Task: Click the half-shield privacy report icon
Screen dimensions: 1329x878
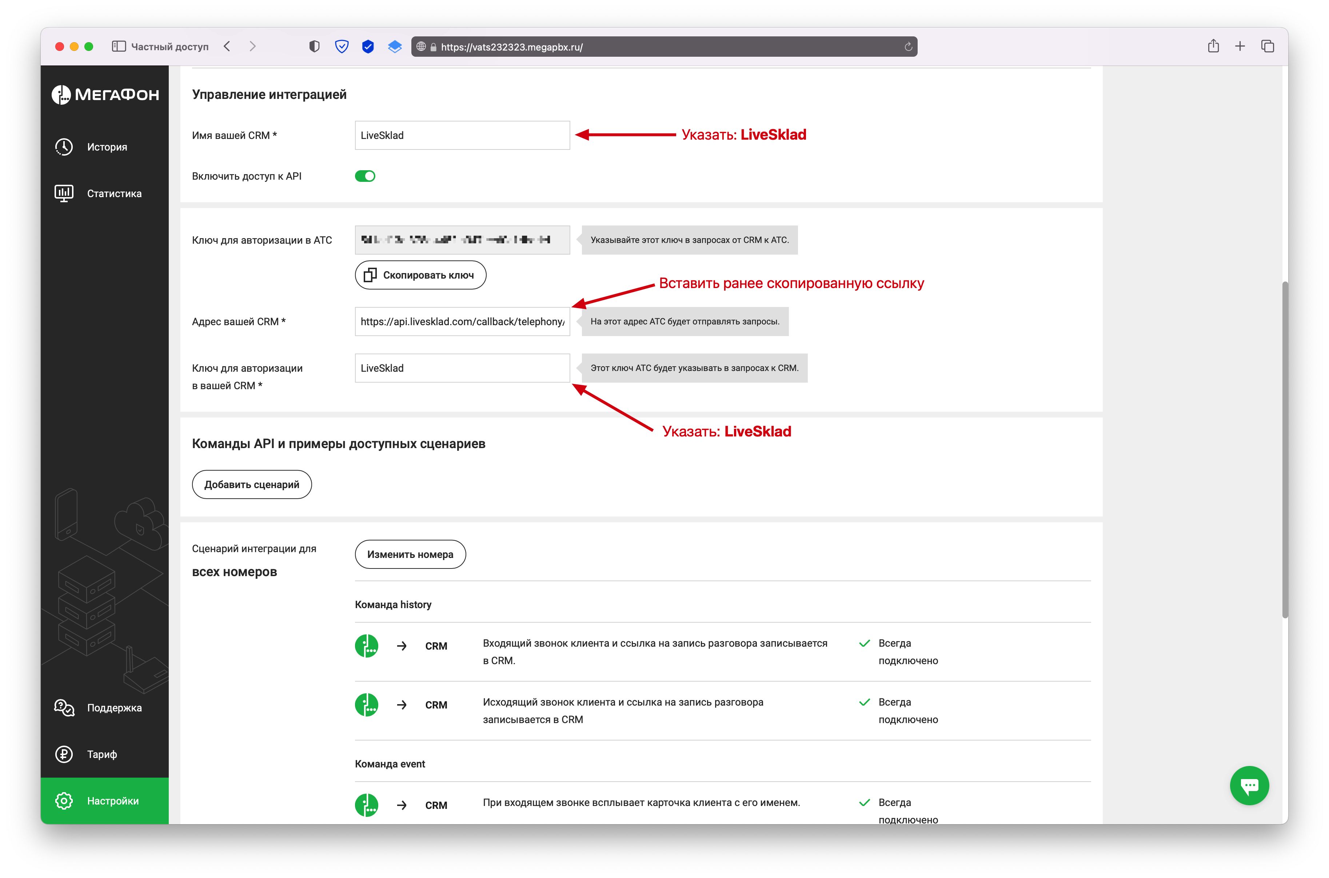Action: pos(315,47)
